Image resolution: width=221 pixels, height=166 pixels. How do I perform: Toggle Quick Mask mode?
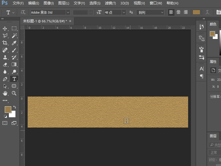(x=5, y=123)
